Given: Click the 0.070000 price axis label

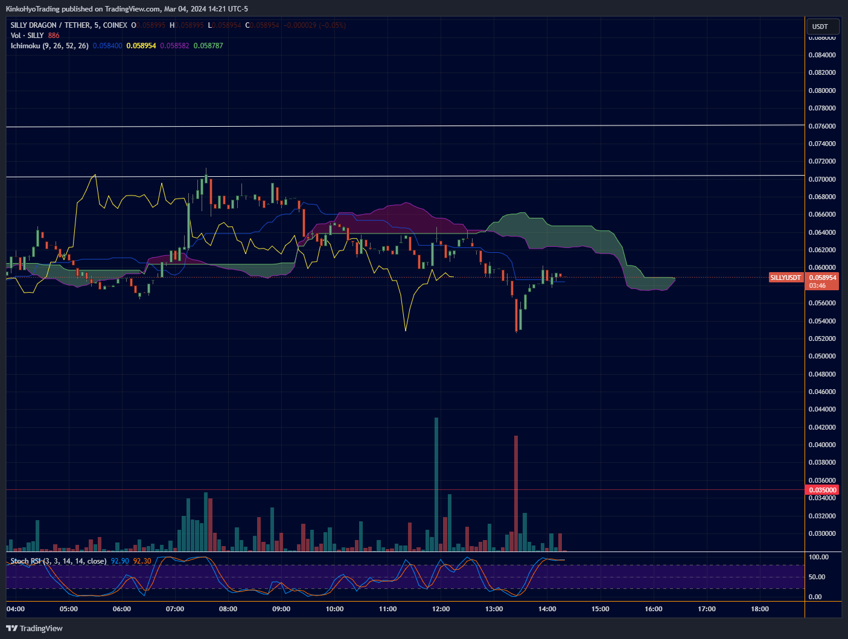Looking at the screenshot, I should (822, 179).
